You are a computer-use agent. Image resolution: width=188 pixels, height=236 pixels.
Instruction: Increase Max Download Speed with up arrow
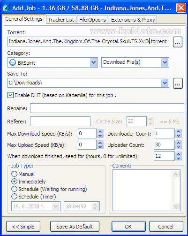pyautogui.click(x=100, y=131)
